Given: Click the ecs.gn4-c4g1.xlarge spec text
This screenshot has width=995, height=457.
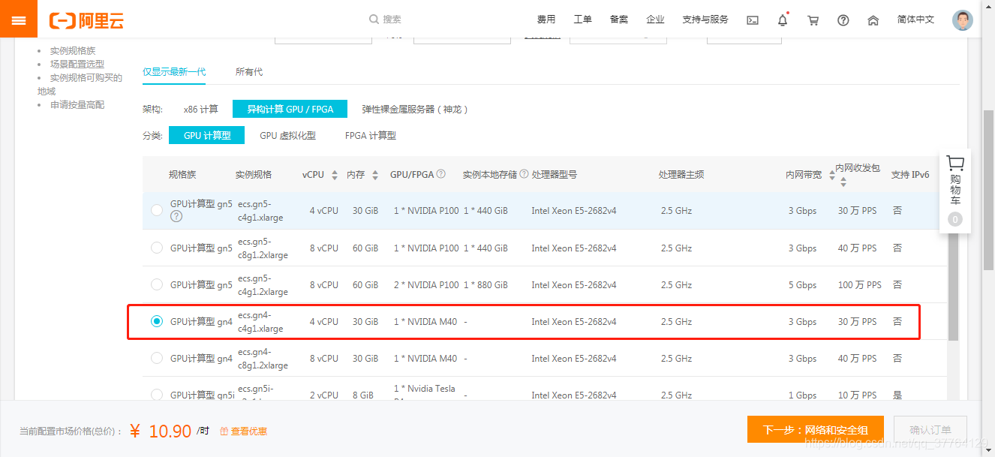Looking at the screenshot, I should 260,321.
